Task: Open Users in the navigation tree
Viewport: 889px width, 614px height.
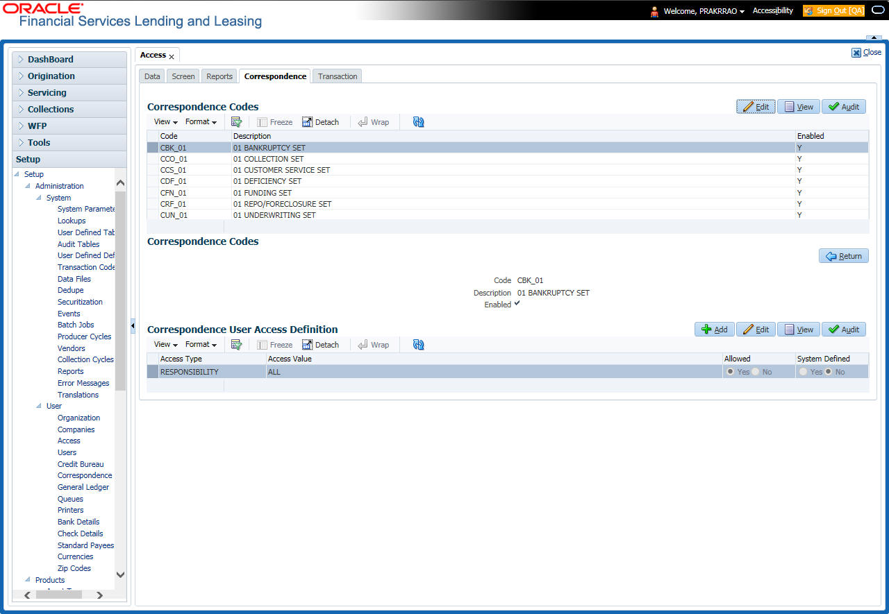Action: coord(67,452)
